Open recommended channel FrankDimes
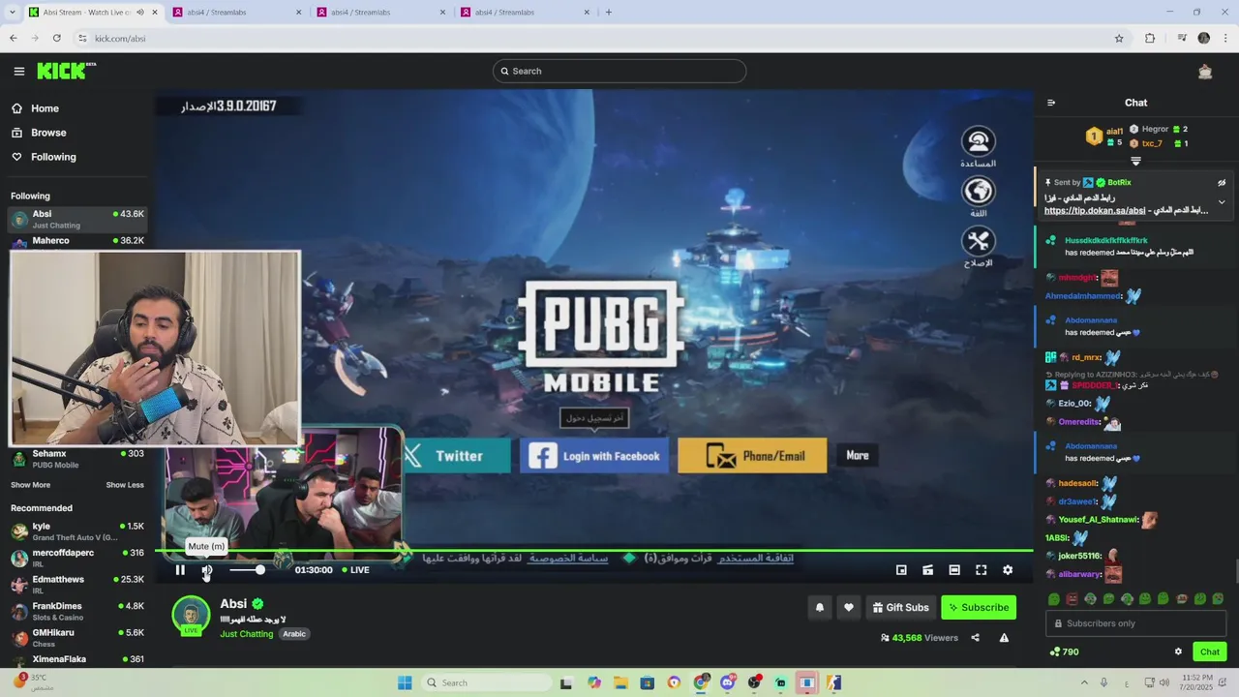The image size is (1239, 697). (x=77, y=611)
